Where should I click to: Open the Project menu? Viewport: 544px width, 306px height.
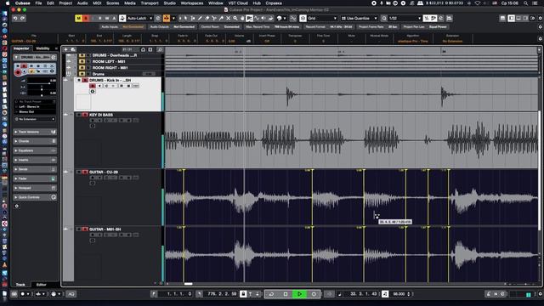coord(65,3)
